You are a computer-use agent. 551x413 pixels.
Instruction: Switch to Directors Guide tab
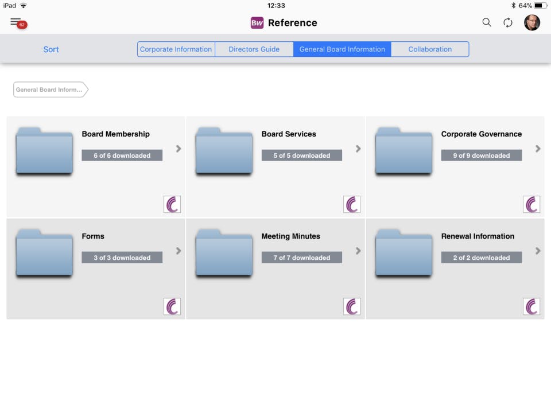254,49
